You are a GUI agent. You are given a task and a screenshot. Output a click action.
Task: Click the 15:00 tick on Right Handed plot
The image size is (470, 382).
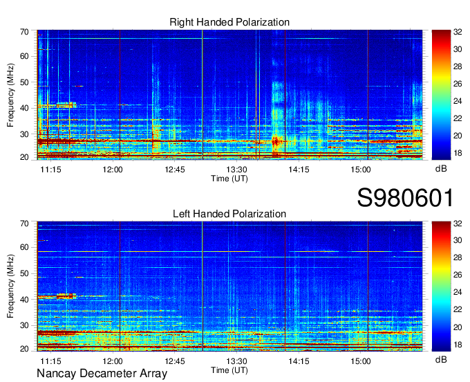(361, 170)
